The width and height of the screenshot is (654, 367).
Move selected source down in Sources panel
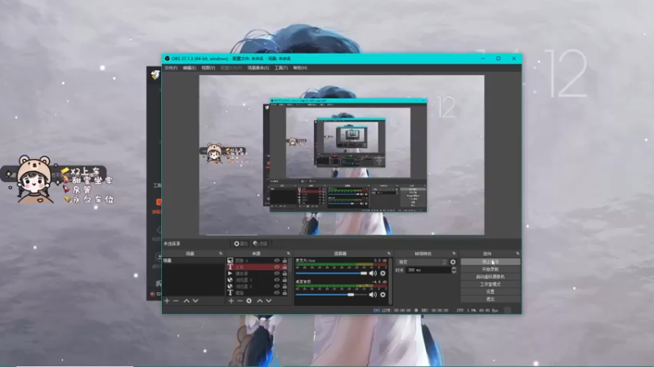pos(269,300)
